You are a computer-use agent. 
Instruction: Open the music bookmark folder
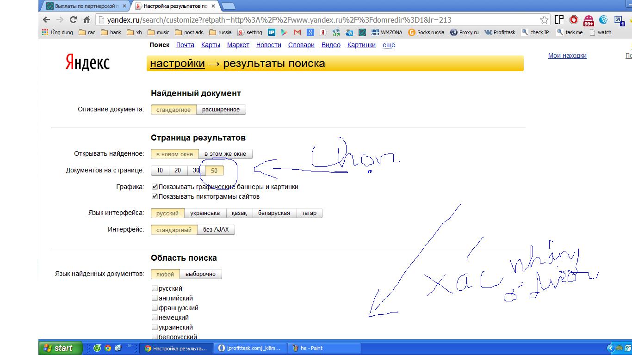158,32
